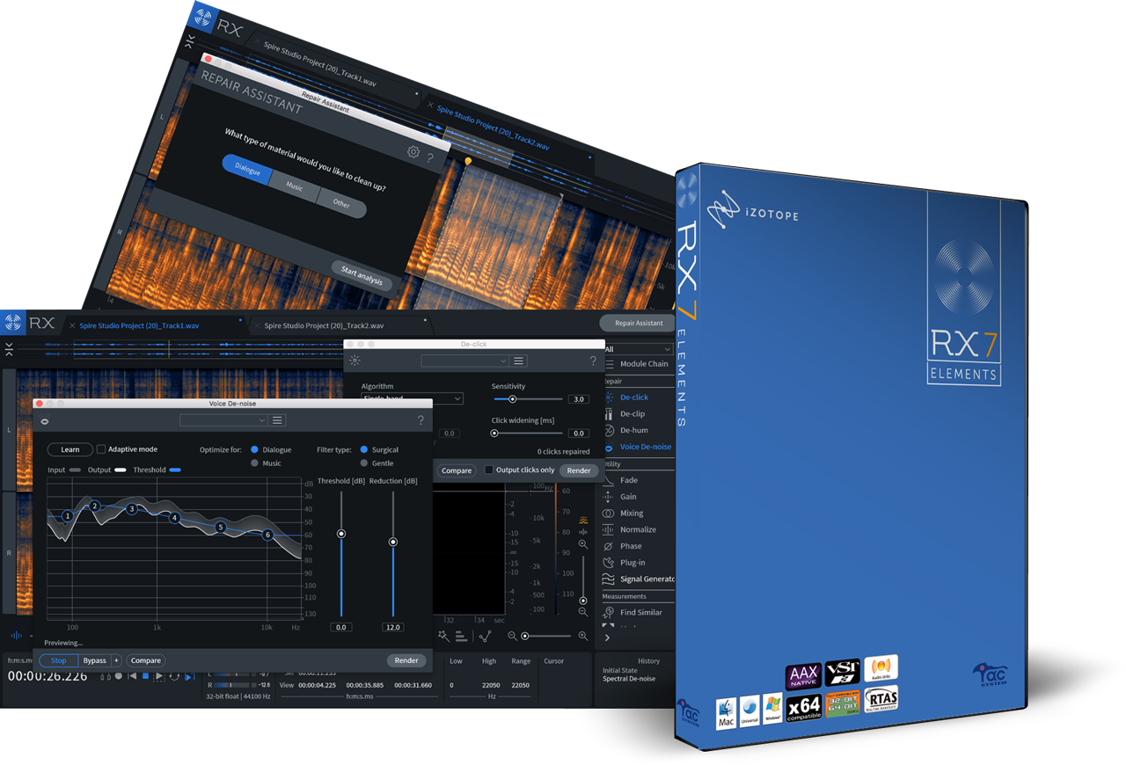The image size is (1126, 765).
Task: Select Dialogue under Optimize for
Action: pyautogui.click(x=255, y=449)
